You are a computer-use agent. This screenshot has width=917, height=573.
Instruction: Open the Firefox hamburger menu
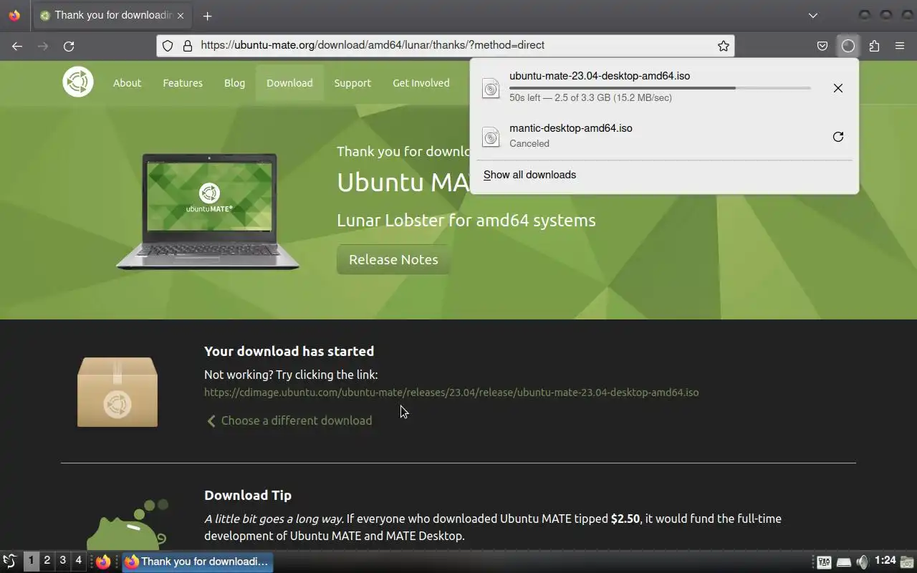coord(900,46)
